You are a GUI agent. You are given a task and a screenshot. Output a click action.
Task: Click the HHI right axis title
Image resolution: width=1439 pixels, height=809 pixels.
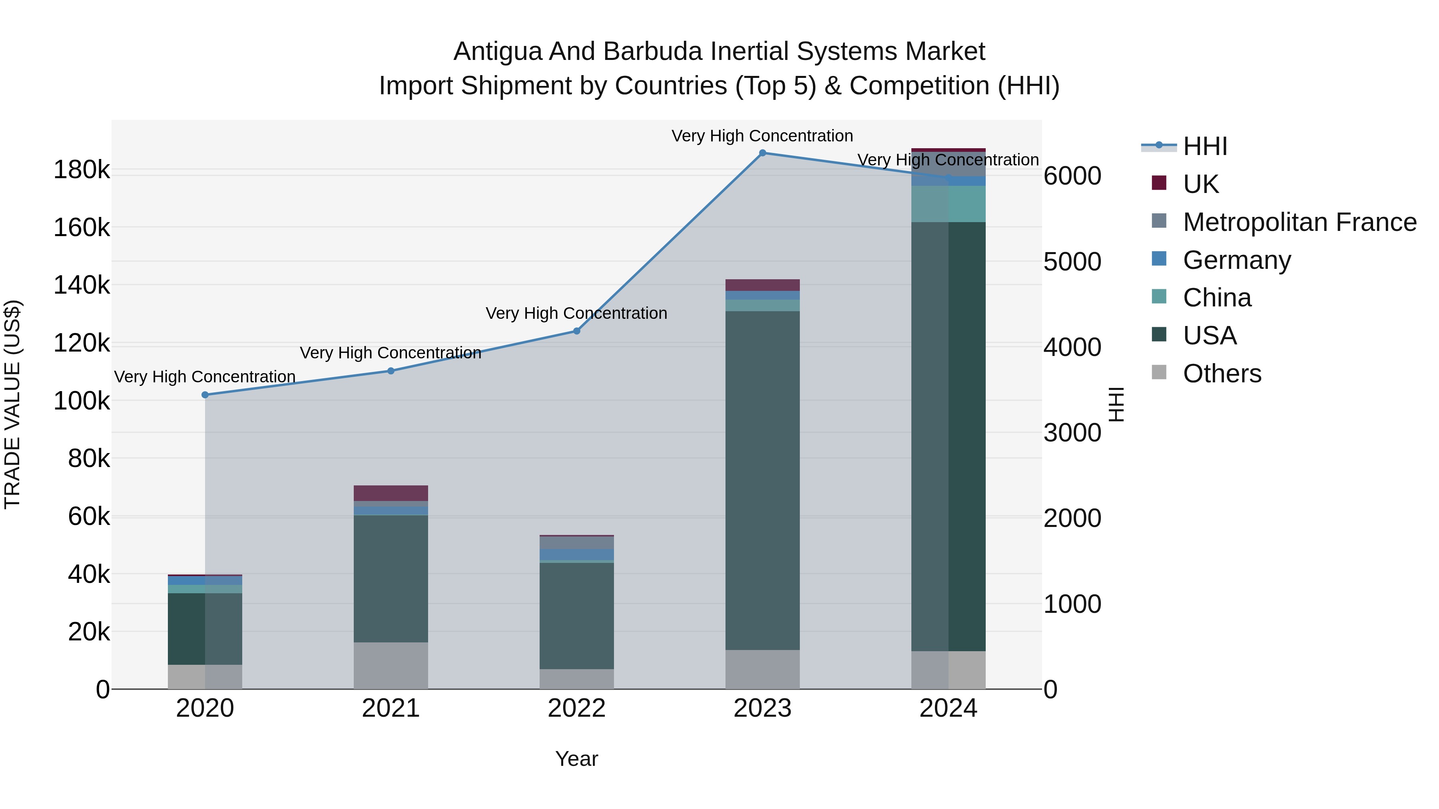click(1116, 404)
